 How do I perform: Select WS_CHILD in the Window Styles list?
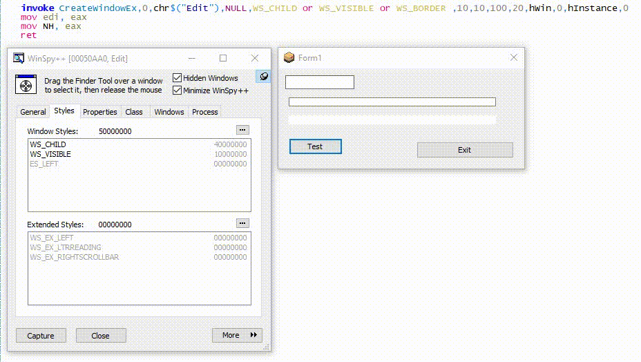click(48, 144)
